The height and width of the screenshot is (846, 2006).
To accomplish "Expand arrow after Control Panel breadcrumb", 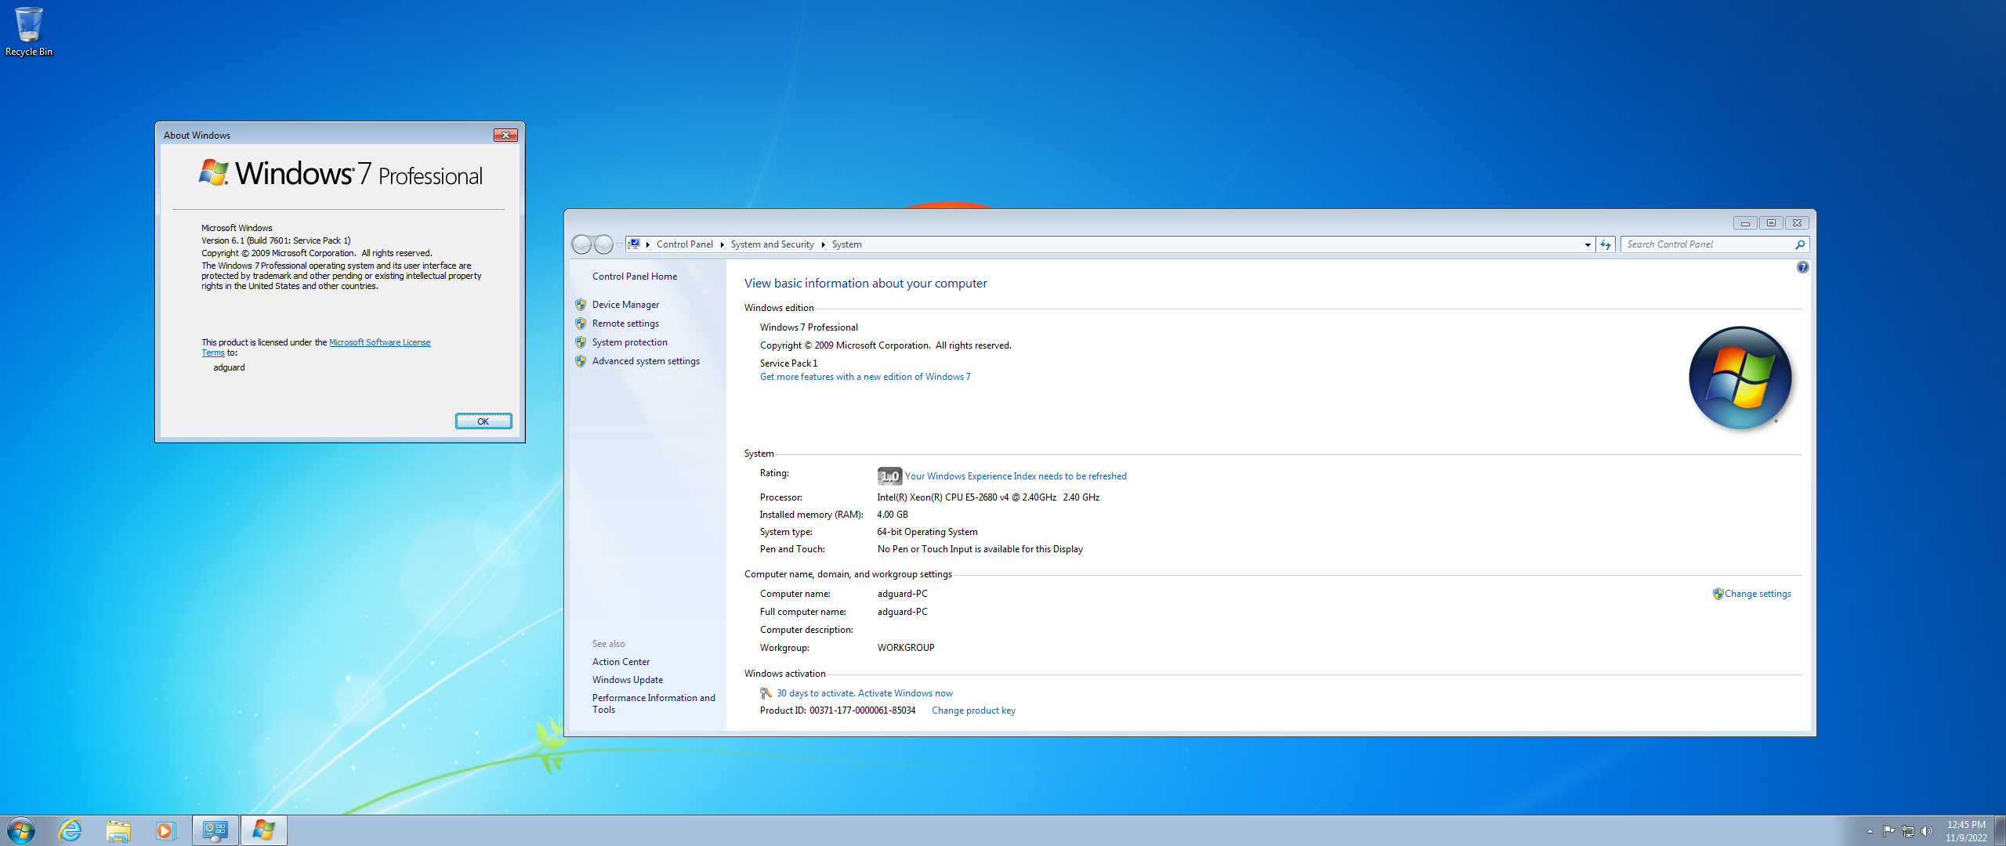I will point(722,244).
